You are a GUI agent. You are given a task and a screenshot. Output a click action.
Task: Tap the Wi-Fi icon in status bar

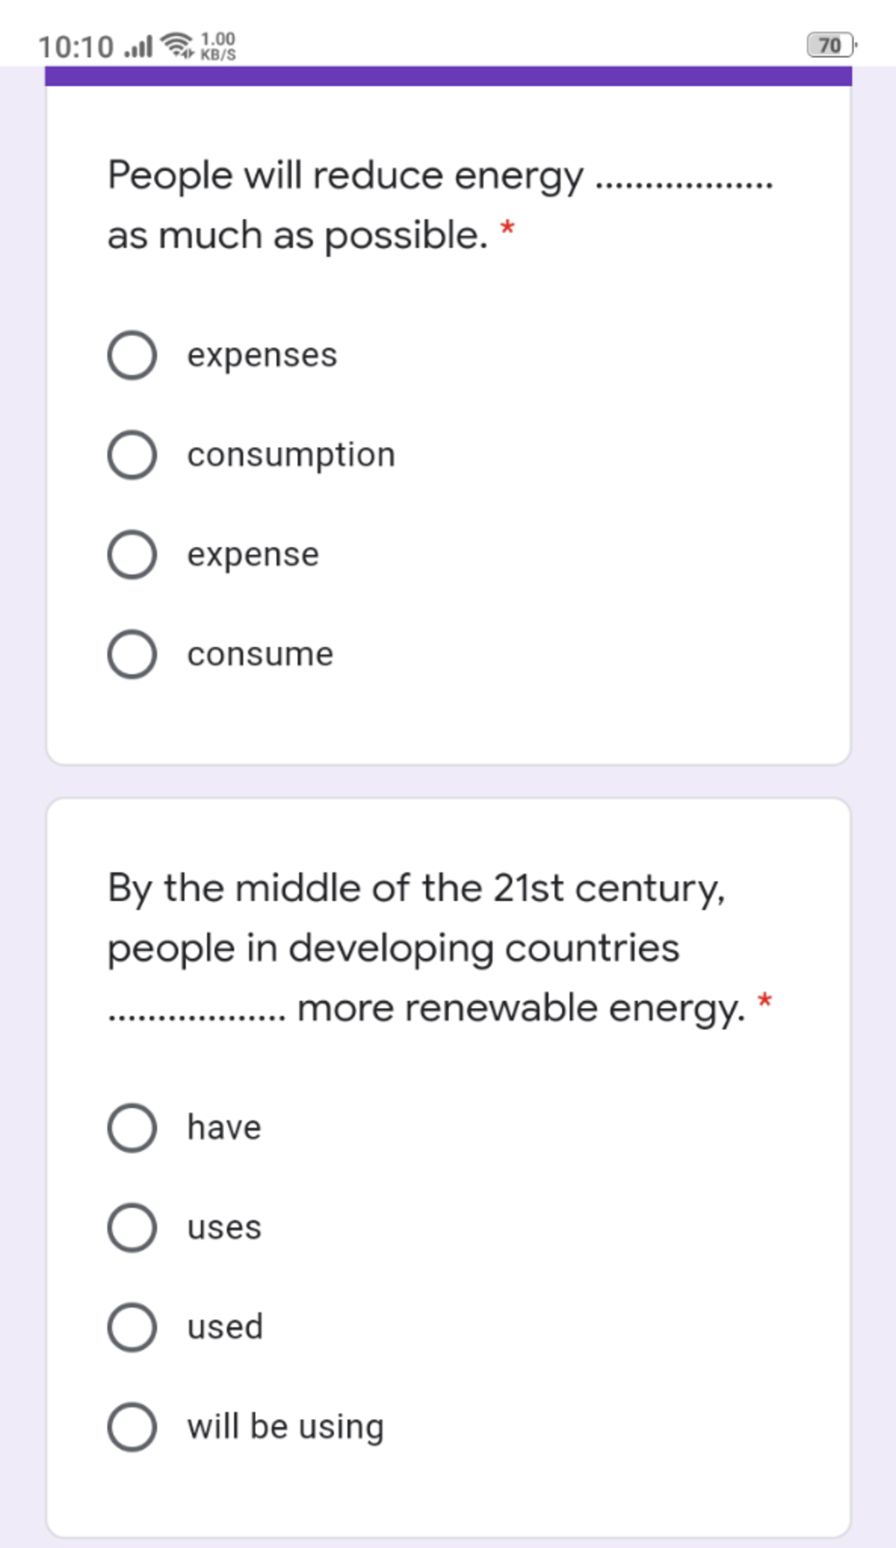coord(178,45)
